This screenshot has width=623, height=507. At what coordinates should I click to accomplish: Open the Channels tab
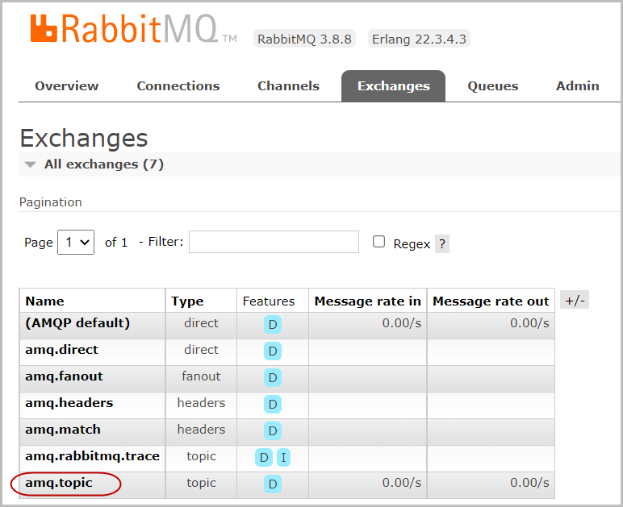[x=288, y=86]
